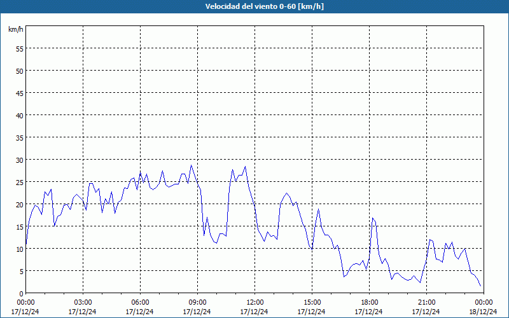Select the 20 value on the y-axis

click(x=20, y=204)
